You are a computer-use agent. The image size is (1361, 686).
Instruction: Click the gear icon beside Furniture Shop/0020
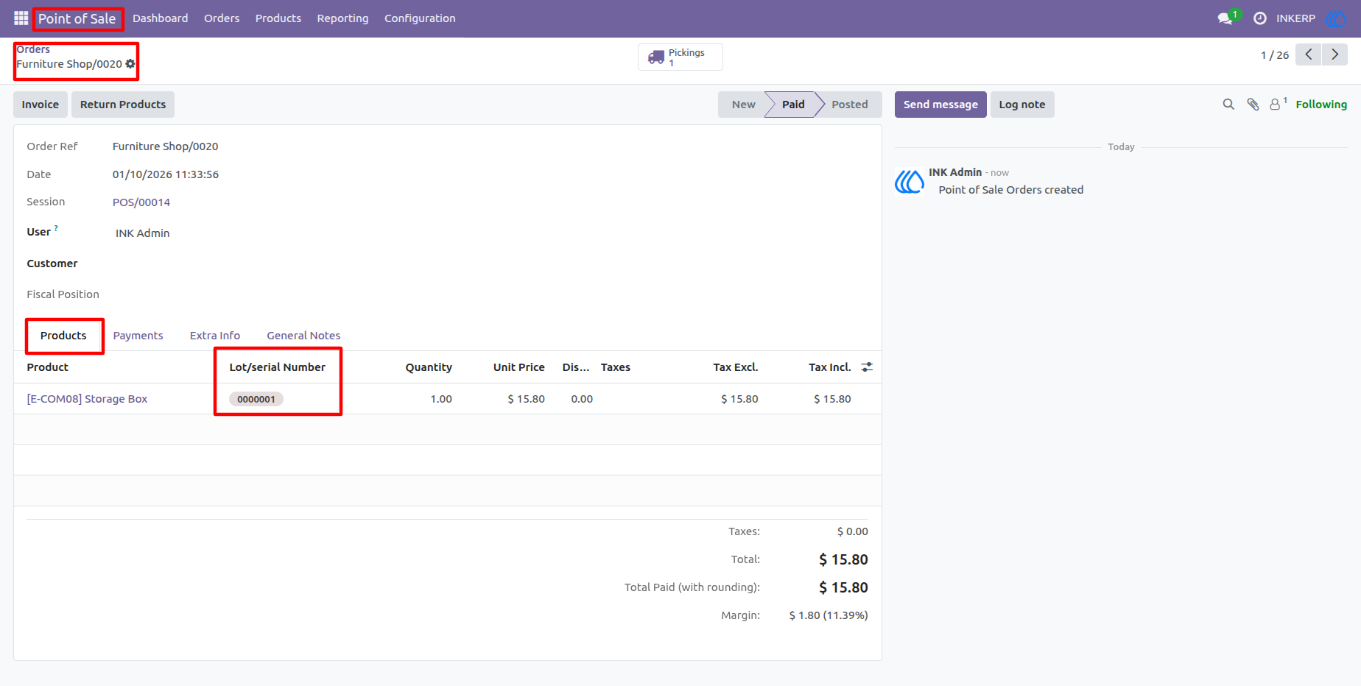(x=130, y=64)
